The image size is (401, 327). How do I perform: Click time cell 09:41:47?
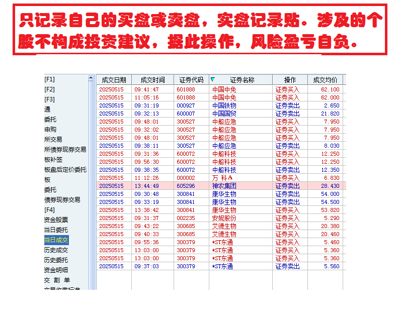tap(146, 89)
